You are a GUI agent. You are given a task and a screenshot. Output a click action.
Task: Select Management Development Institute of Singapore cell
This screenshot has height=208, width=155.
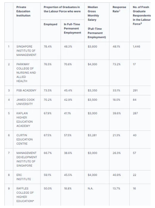[x=27, y=159]
